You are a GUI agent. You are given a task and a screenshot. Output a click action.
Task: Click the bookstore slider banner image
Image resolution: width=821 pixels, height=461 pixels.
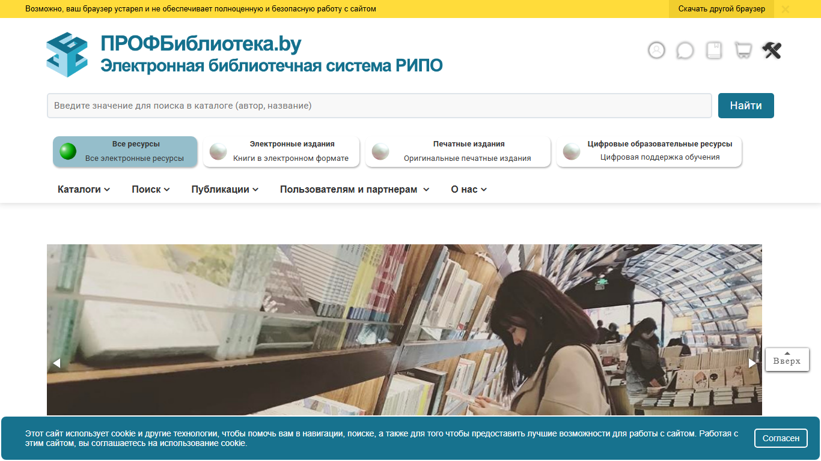pos(404,330)
